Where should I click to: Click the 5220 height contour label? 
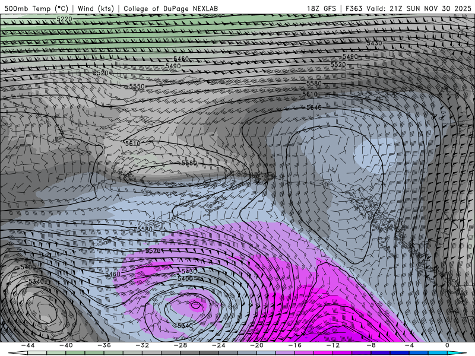(65, 20)
